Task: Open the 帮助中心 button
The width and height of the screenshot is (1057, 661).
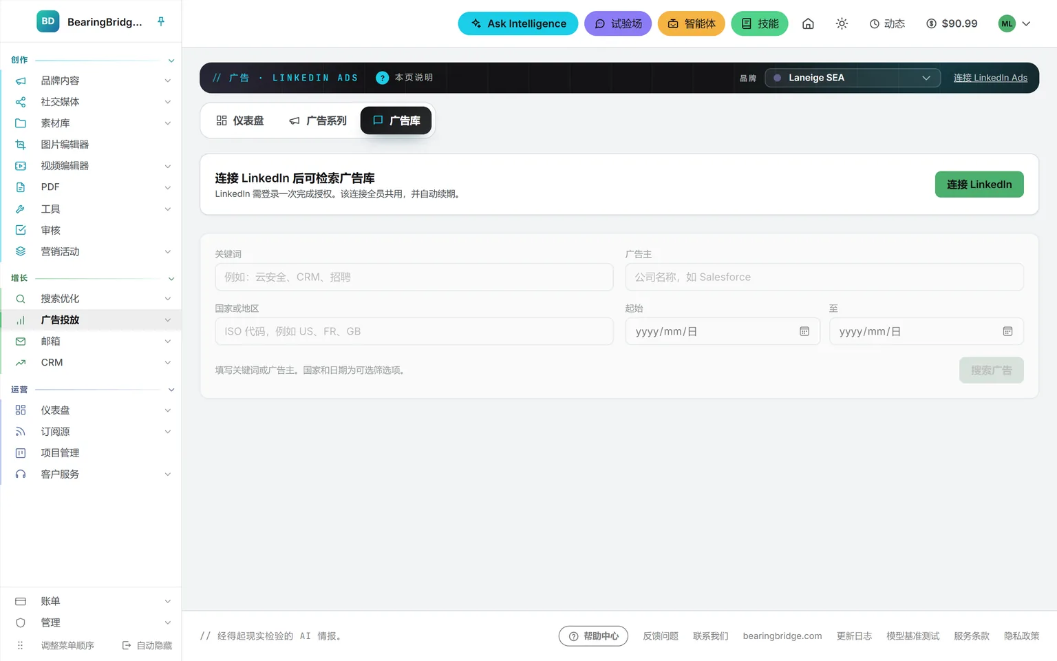Action: 593,636
